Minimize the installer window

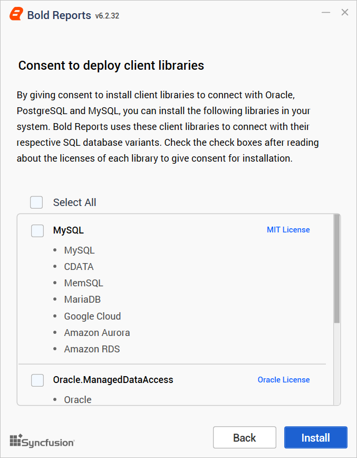tap(326, 13)
